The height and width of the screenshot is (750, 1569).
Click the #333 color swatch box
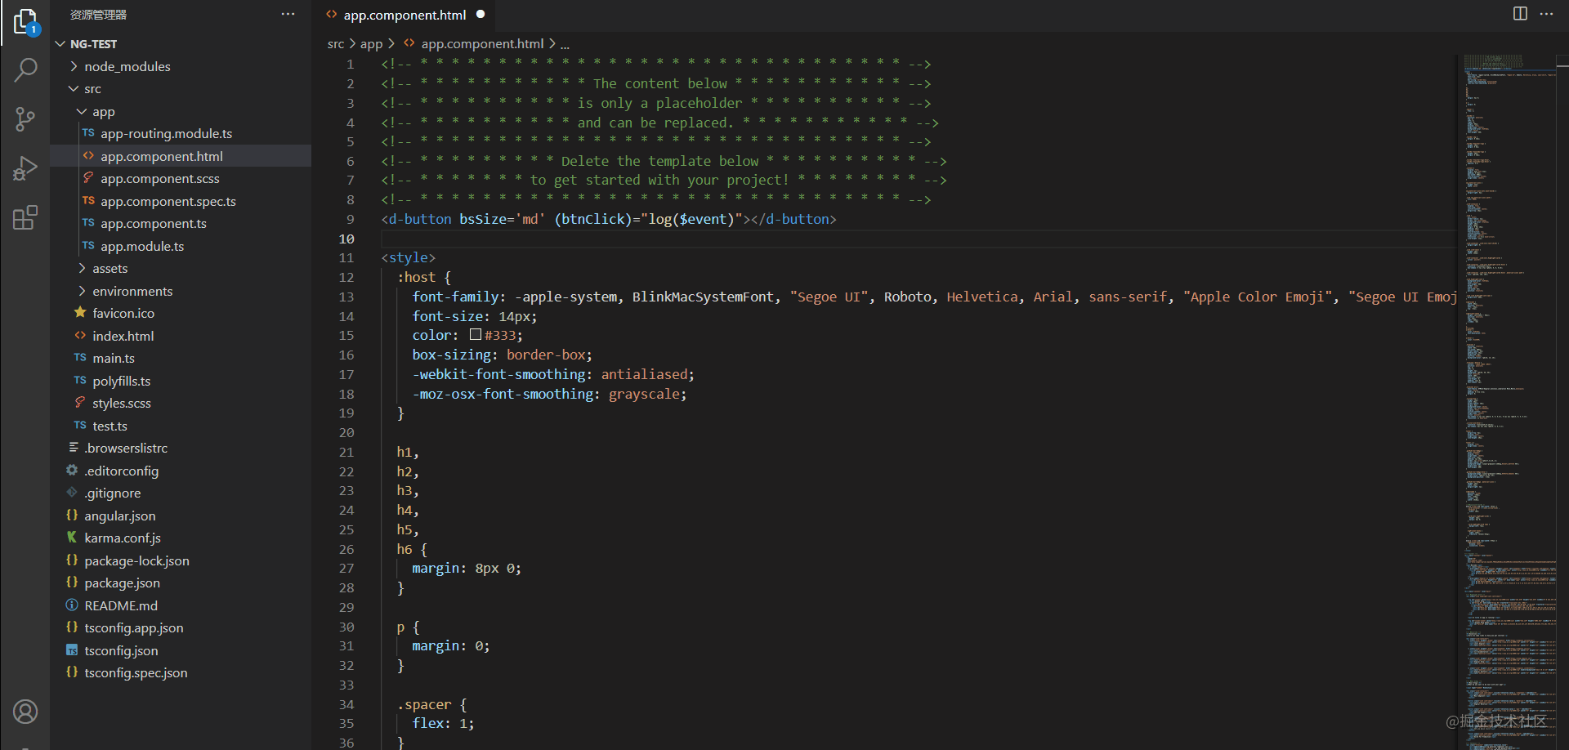476,335
